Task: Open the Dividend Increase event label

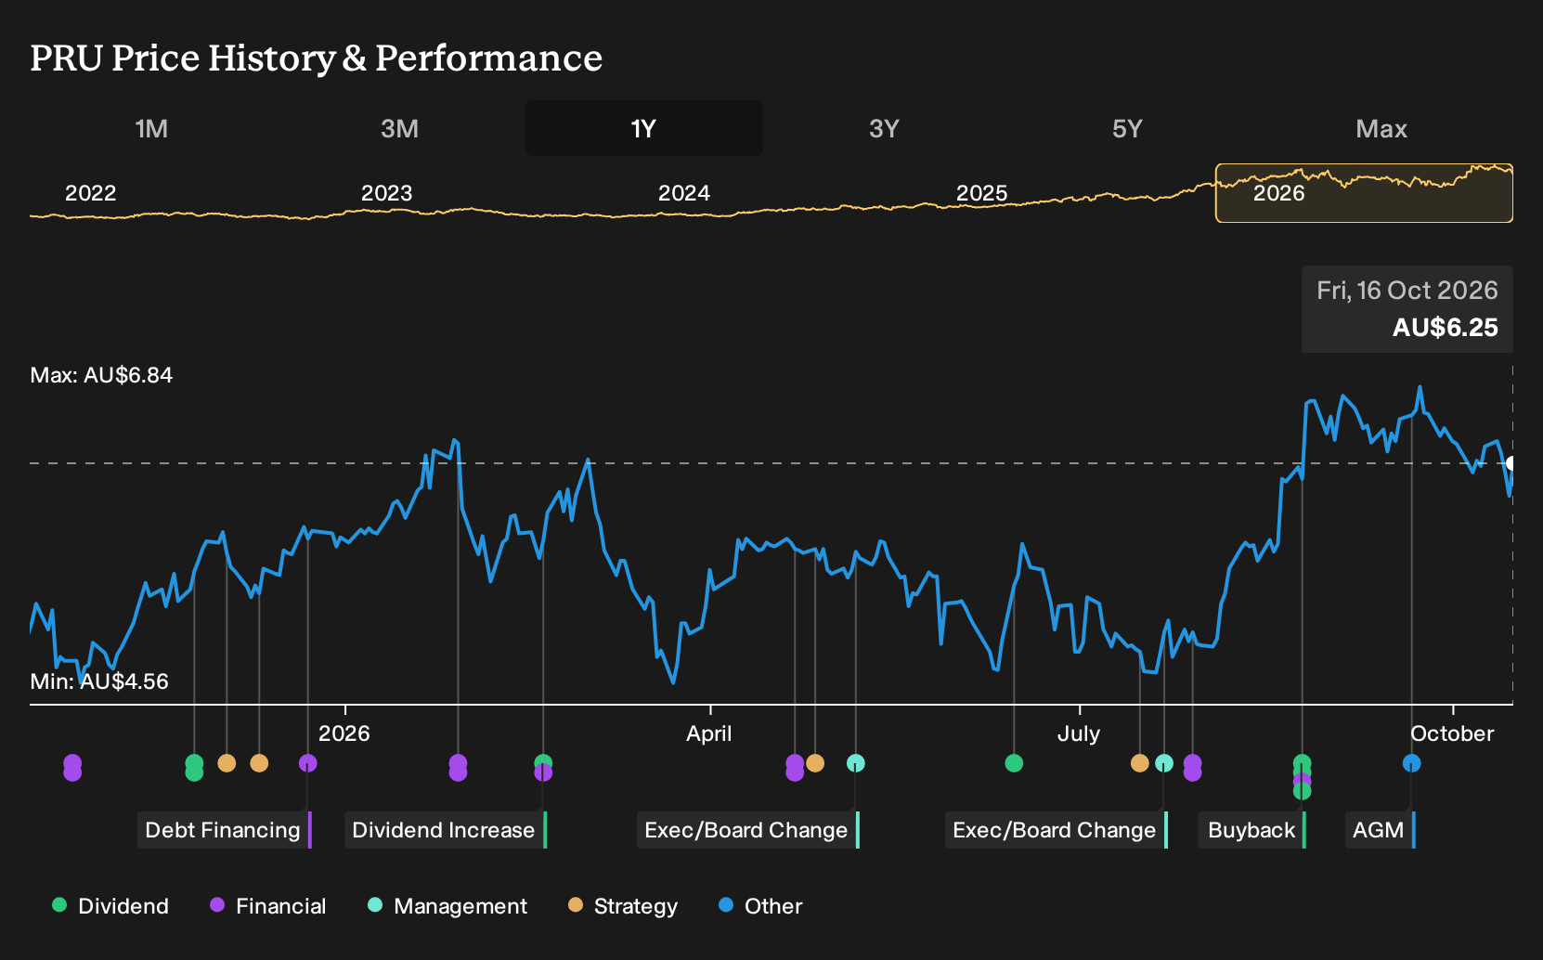Action: (x=446, y=830)
